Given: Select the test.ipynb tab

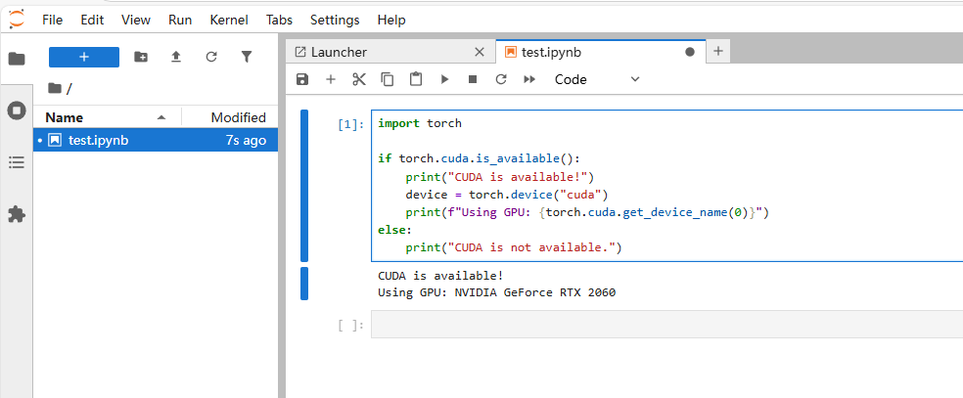Looking at the screenshot, I should (x=600, y=52).
